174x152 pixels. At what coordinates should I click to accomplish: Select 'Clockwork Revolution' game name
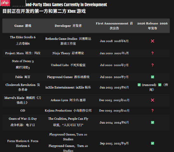21,85
